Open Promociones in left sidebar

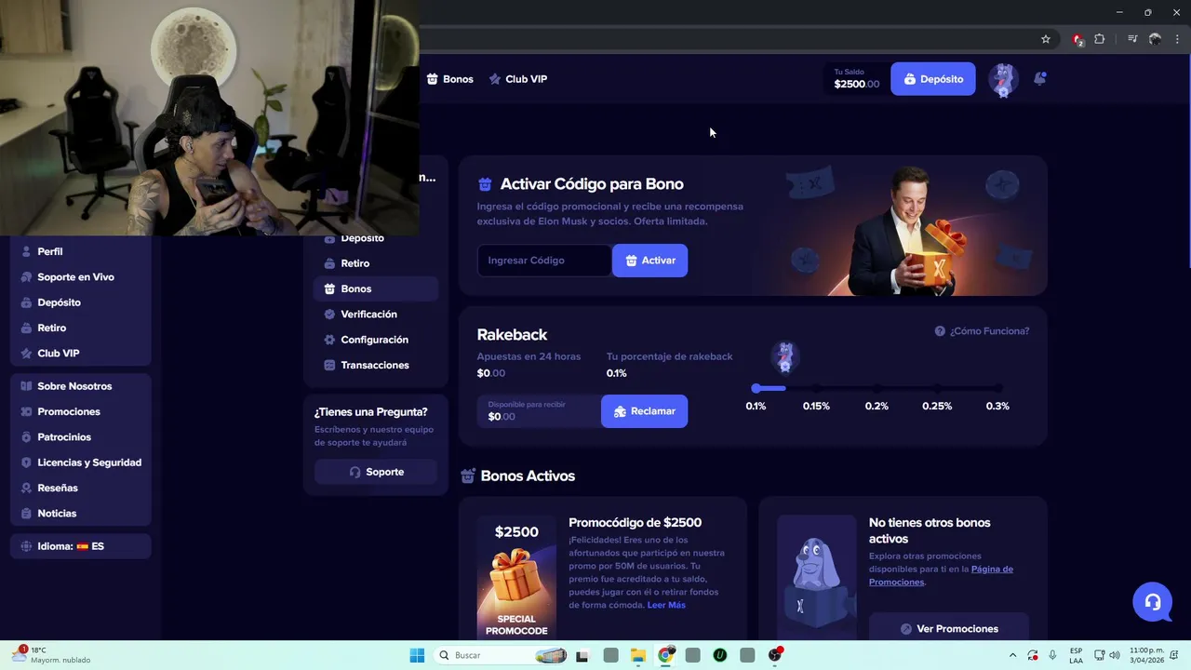click(81, 411)
